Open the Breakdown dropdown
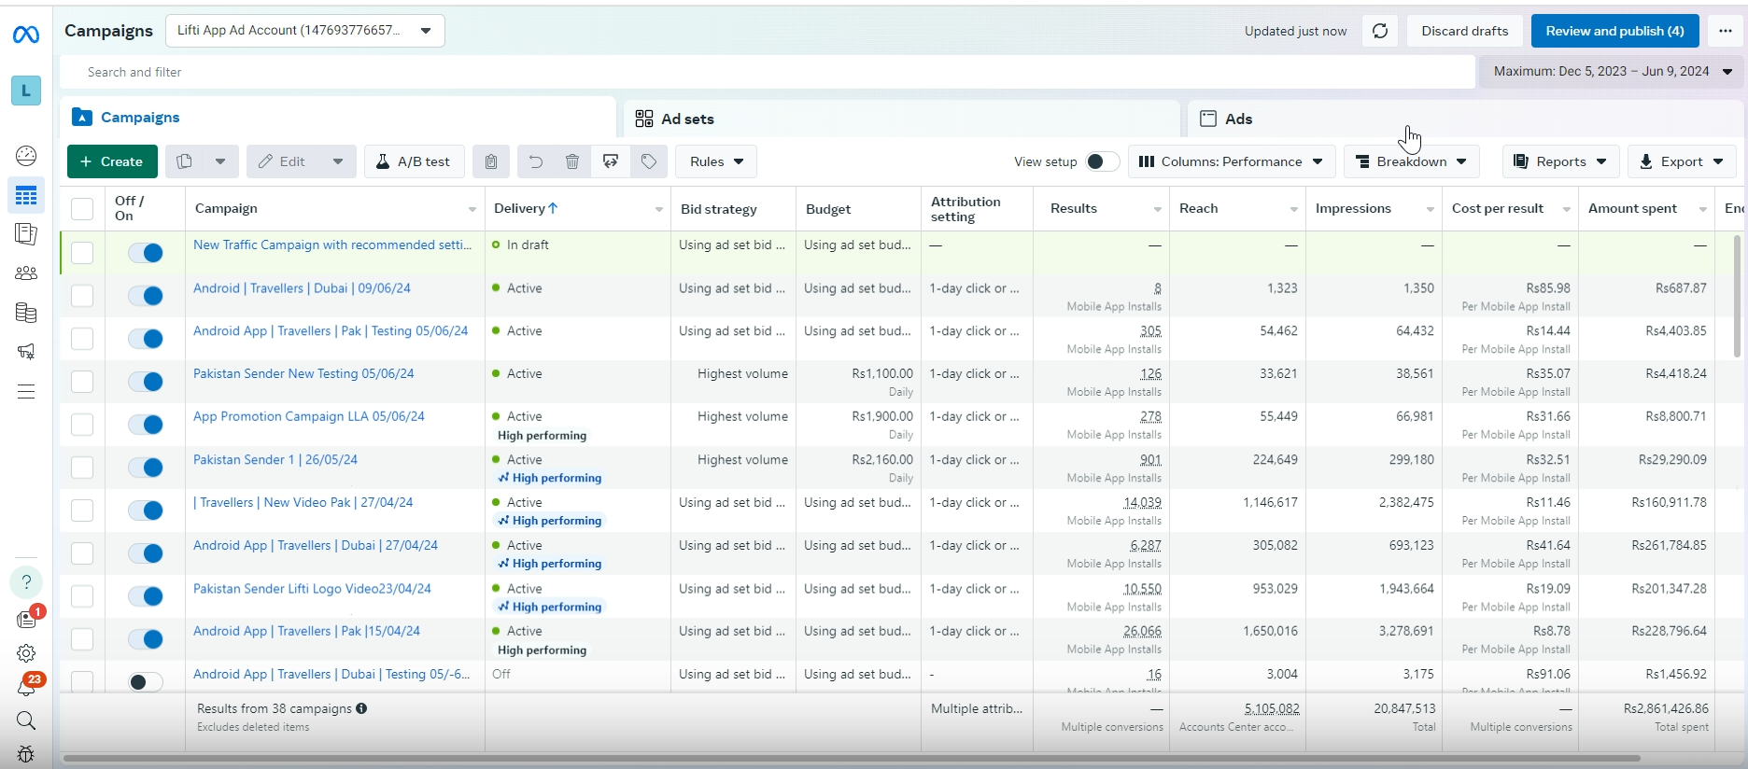The width and height of the screenshot is (1748, 769). [x=1411, y=161]
